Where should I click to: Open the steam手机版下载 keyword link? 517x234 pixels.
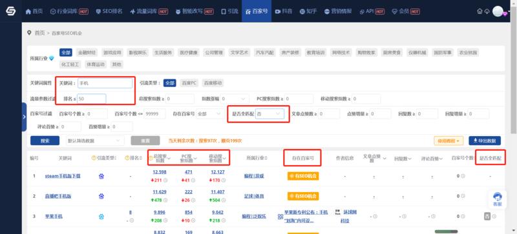63,176
